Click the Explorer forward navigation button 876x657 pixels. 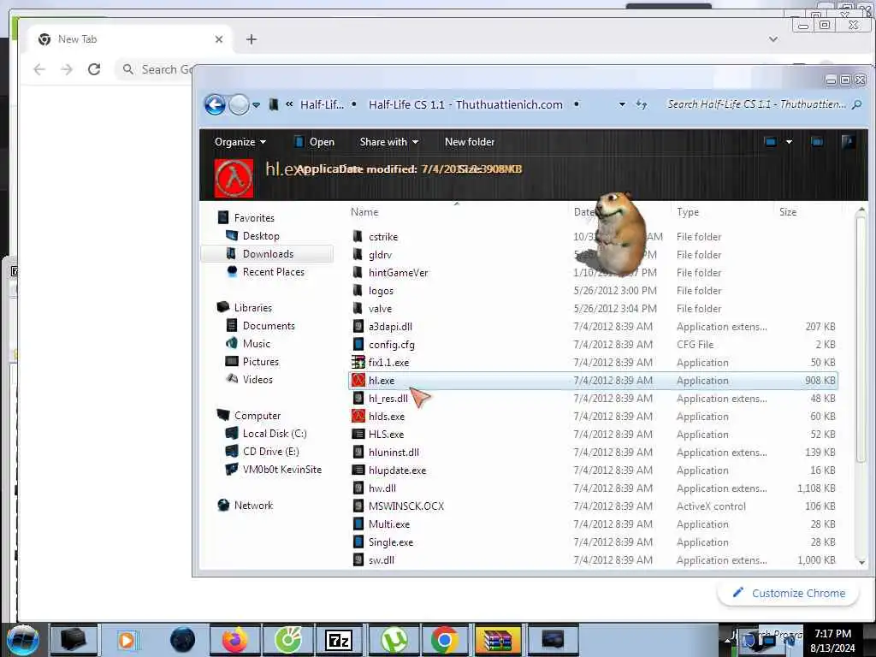(x=240, y=104)
